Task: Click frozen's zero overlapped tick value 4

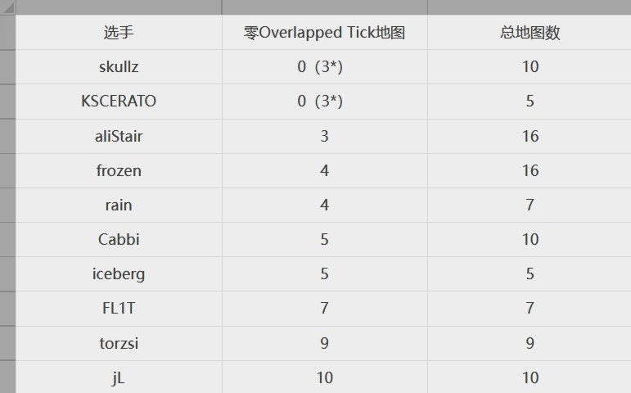Action: [x=324, y=170]
